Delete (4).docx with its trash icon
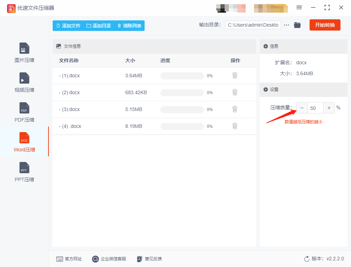Image resolution: width=351 pixels, height=267 pixels. point(234,126)
